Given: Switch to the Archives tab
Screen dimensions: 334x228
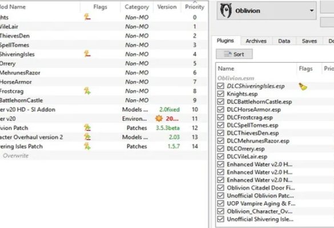Looking at the screenshot, I should click(x=256, y=41).
